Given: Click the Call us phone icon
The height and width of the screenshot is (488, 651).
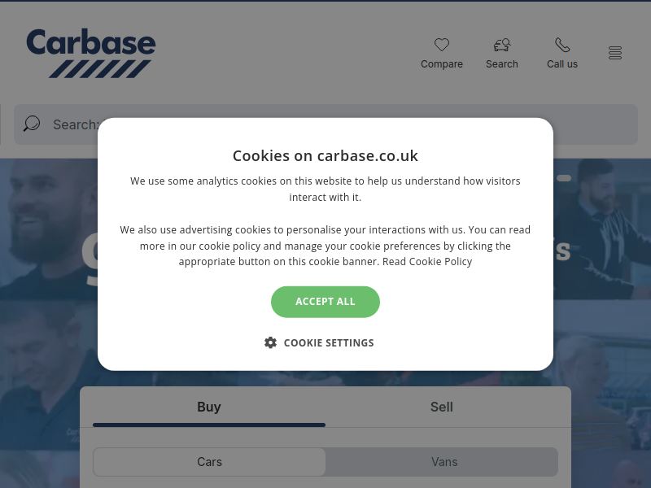Looking at the screenshot, I should coord(562,45).
